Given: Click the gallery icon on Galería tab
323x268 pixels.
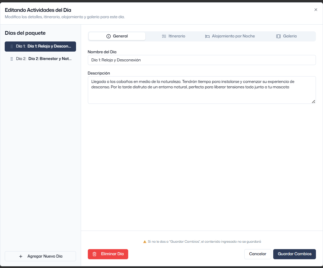Looking at the screenshot, I should click(x=279, y=36).
